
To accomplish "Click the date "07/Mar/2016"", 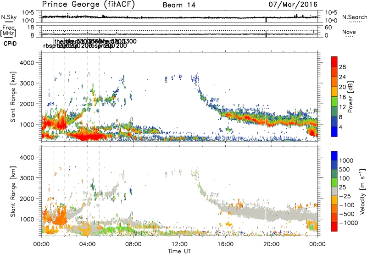I will (293, 5).
